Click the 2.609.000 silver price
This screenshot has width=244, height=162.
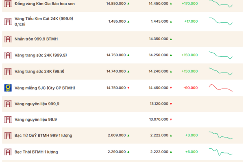117,135
